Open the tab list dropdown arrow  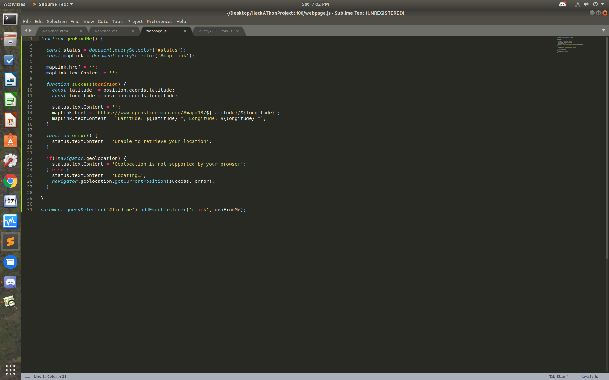pos(603,30)
